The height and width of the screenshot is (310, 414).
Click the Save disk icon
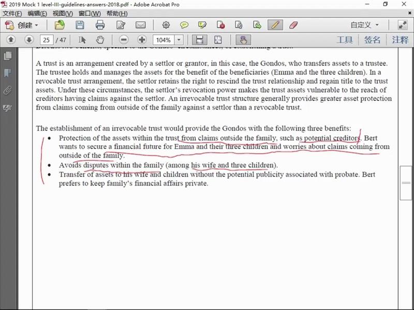tap(80, 25)
